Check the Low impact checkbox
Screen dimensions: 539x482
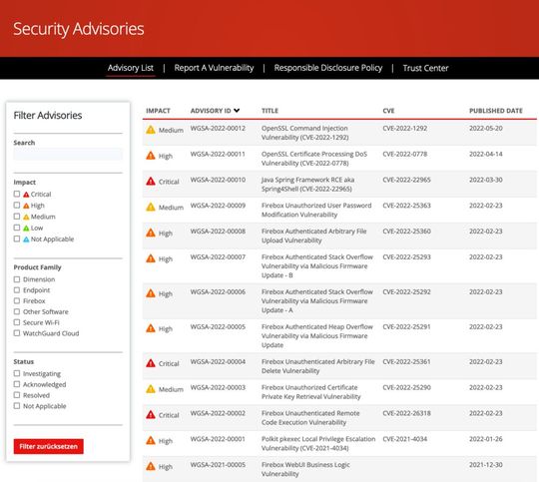(x=17, y=228)
